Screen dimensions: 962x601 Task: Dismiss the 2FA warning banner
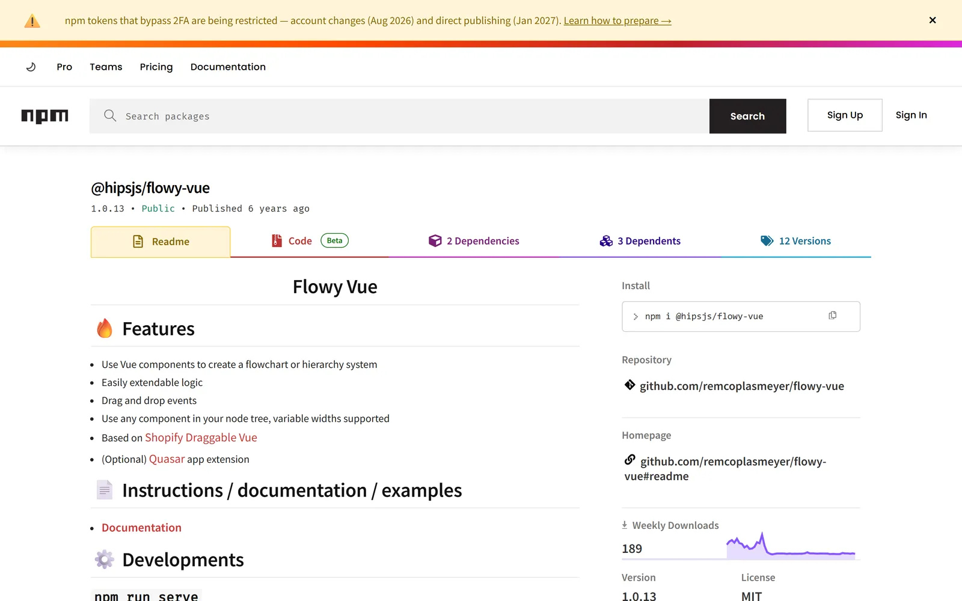point(933,20)
